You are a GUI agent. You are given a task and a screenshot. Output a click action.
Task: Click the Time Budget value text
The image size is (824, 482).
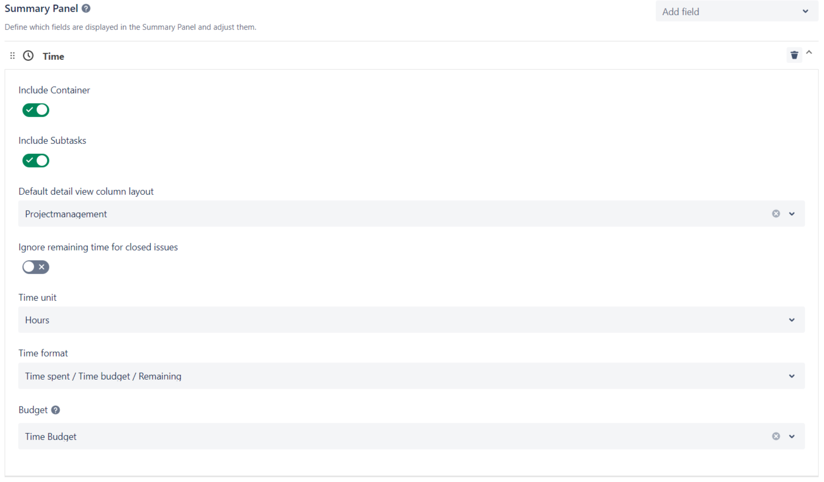pos(51,437)
